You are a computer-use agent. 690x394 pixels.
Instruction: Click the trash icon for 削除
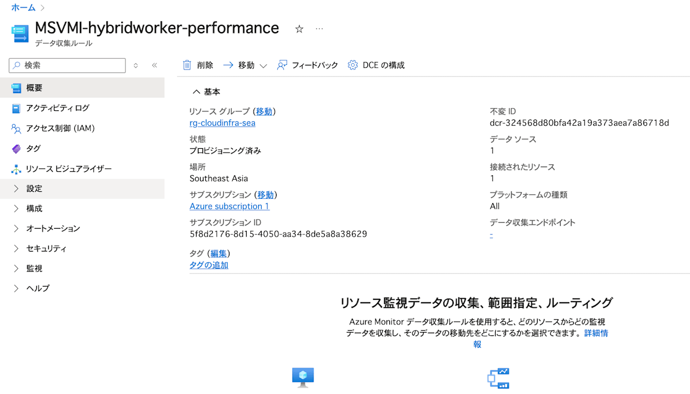click(187, 65)
